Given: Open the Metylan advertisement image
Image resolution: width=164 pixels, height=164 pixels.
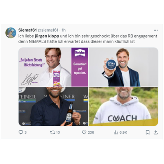Looking at the screenshot, I should pos(53,67).
